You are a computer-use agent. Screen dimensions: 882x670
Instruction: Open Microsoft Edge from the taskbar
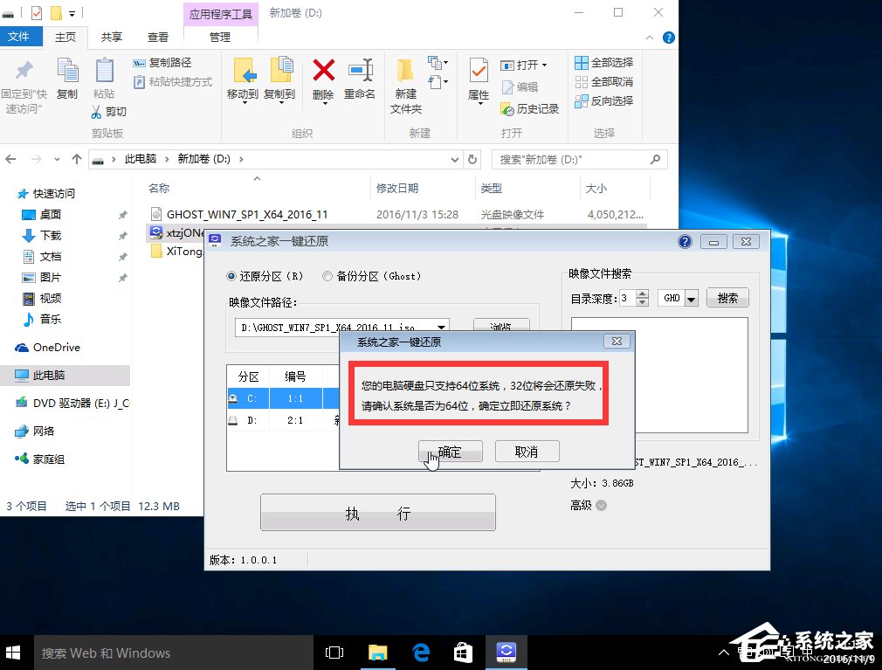click(x=421, y=652)
